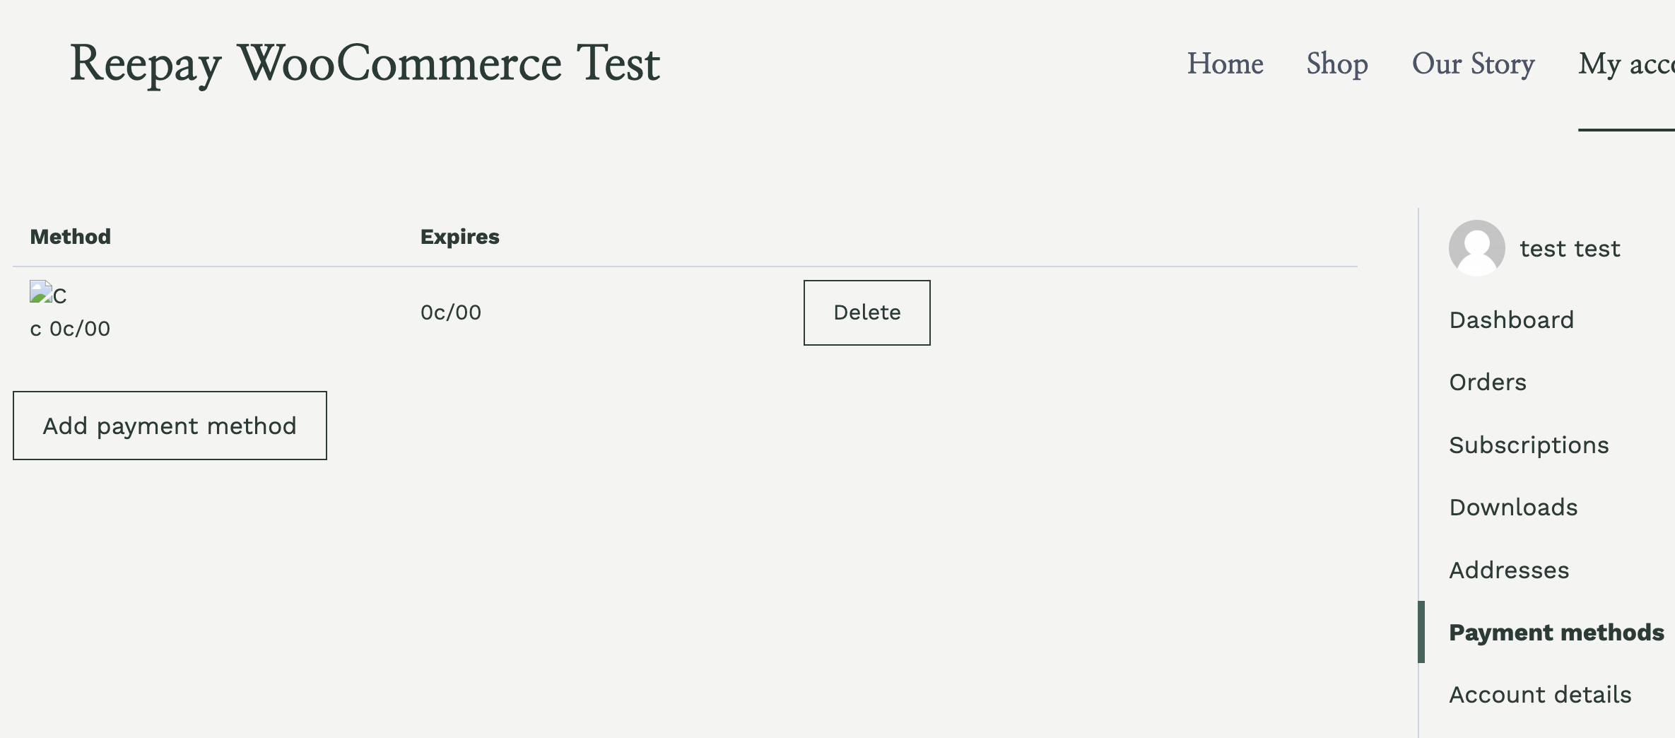Screen dimensions: 1675x738
Task: Click the Add payment method button
Action: coord(170,426)
